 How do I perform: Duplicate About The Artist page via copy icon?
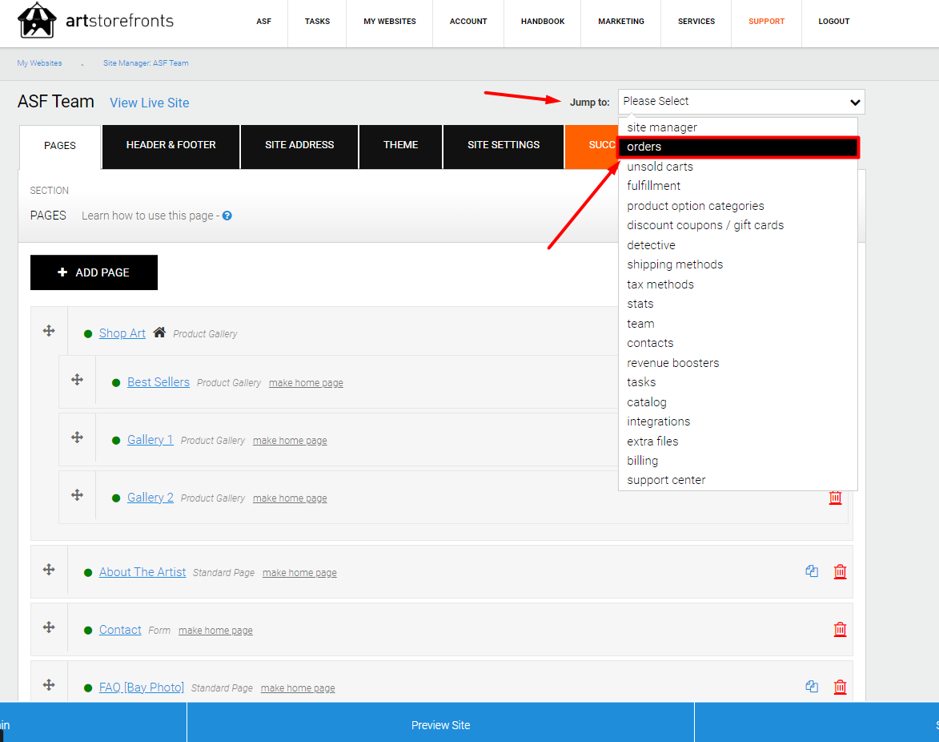(x=812, y=571)
